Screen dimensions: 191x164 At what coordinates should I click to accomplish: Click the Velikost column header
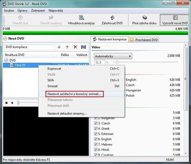point(80,55)
